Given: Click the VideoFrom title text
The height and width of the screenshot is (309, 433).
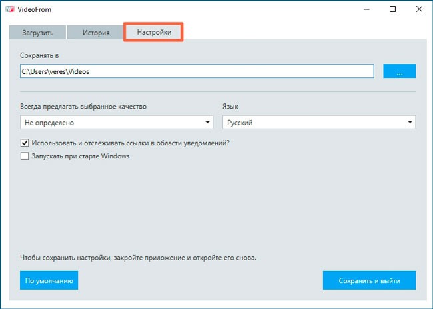Looking at the screenshot, I should (34, 9).
